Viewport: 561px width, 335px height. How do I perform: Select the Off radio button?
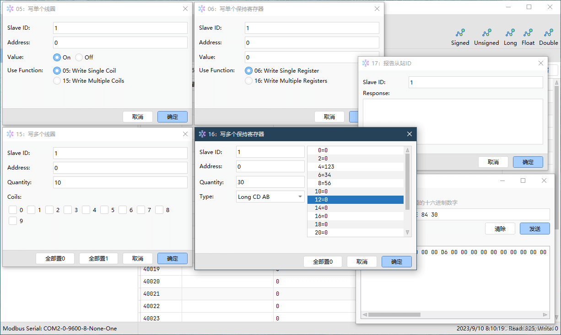(x=79, y=57)
